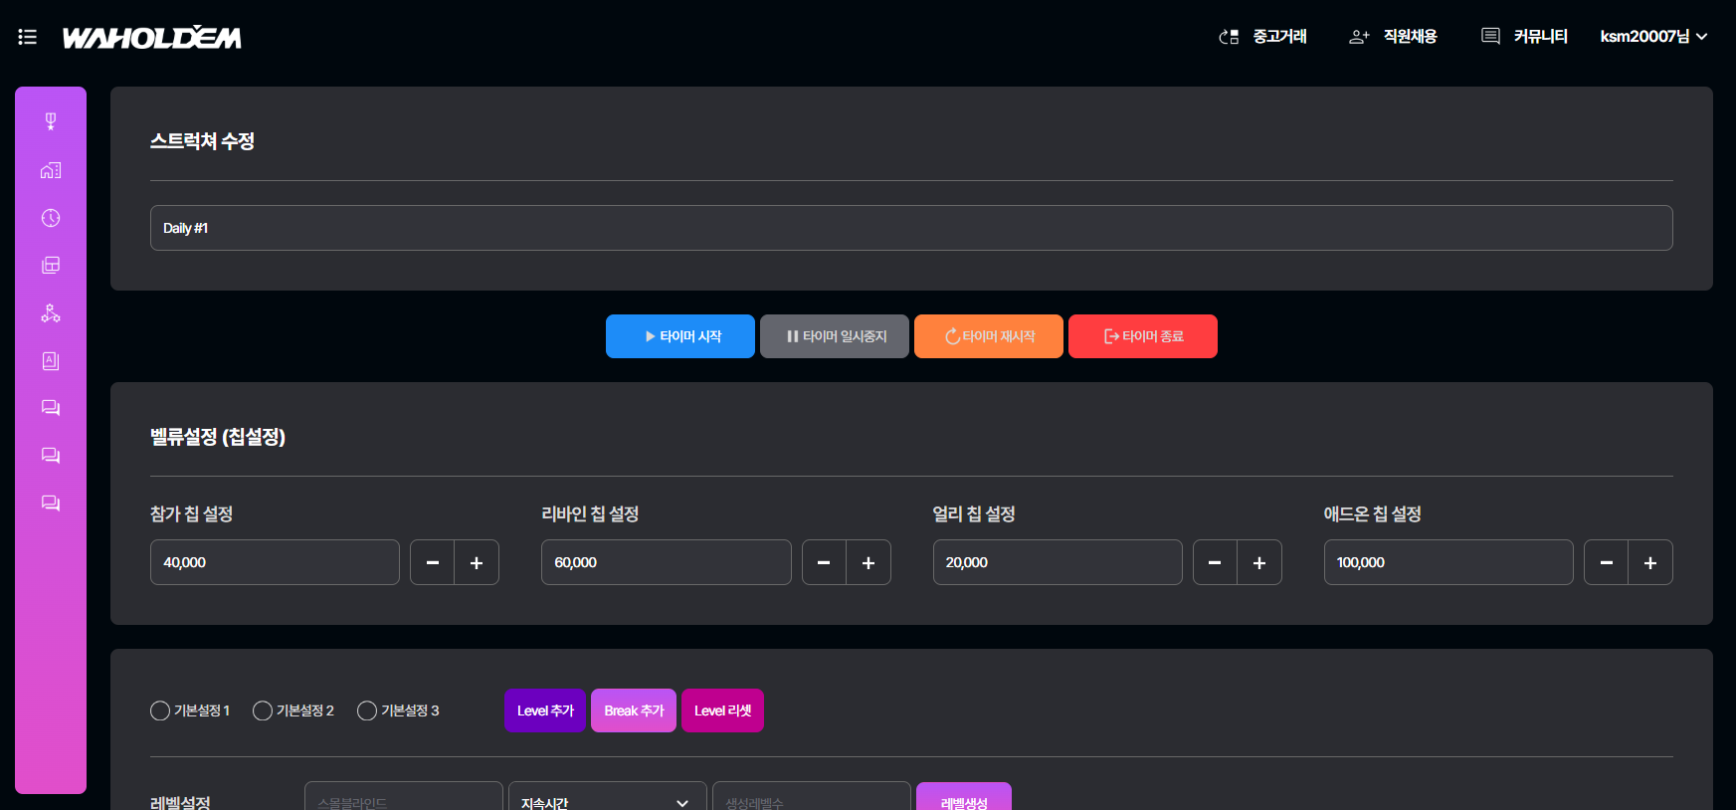Select the 기본설정 1 radio button
The height and width of the screenshot is (810, 1736).
tap(160, 710)
